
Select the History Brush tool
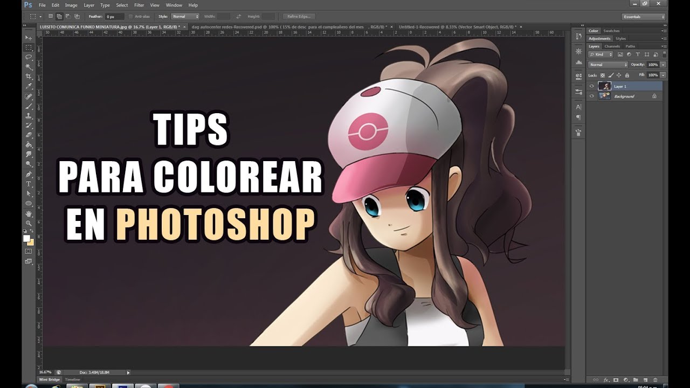29,126
